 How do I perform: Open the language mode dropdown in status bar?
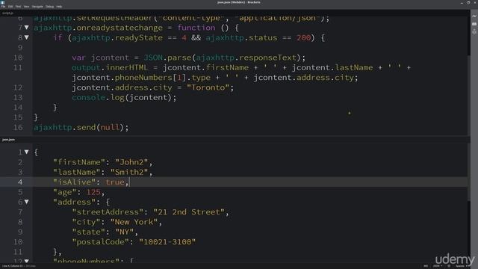pyautogui.click(x=438, y=266)
